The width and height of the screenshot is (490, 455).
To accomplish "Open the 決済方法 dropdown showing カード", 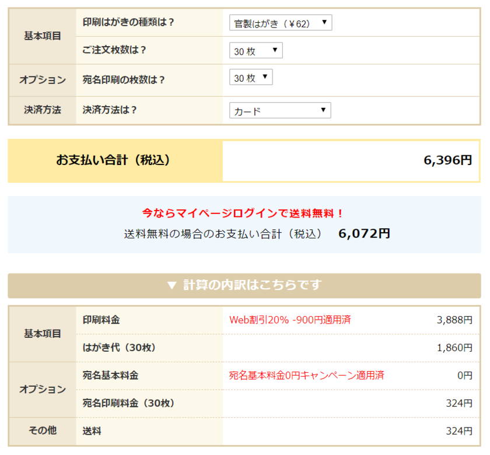I will click(x=280, y=111).
